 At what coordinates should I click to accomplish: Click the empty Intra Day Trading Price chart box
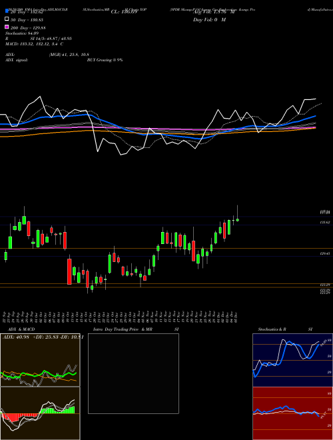(x=133, y=373)
